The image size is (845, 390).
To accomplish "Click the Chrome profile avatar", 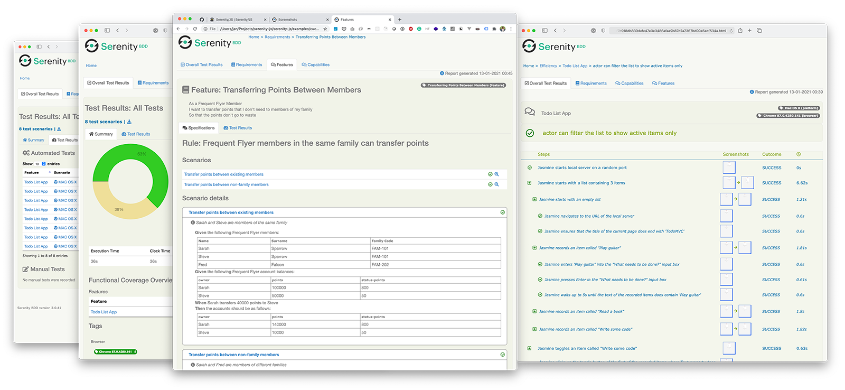I will tap(502, 29).
